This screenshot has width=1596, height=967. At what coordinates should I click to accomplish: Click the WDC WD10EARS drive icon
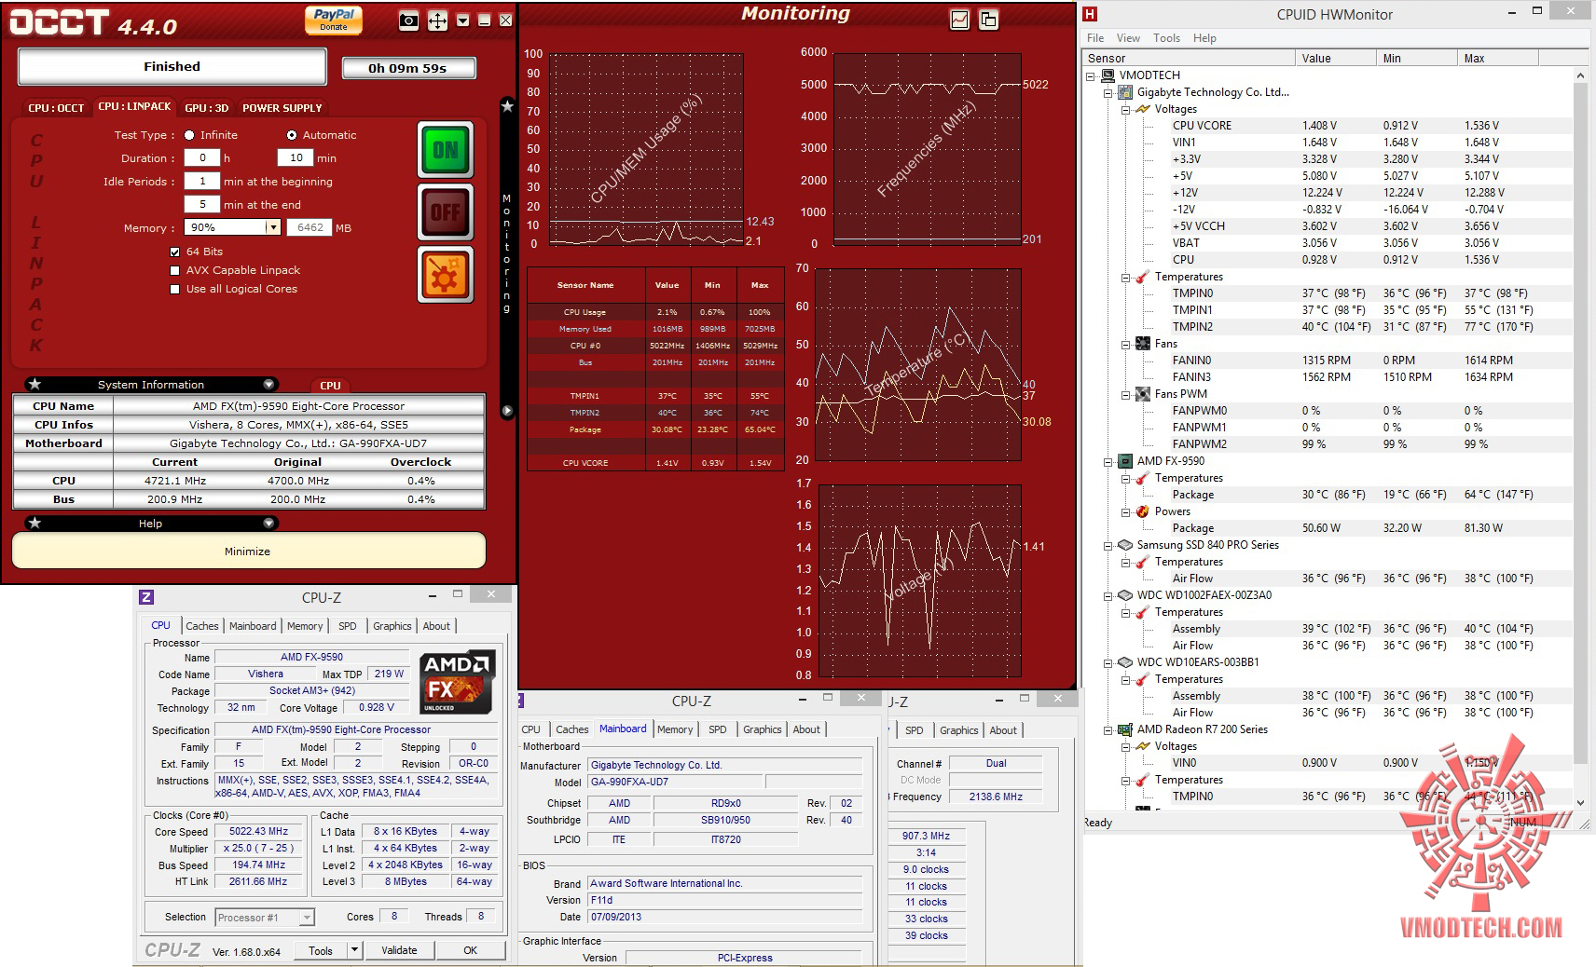point(1125,662)
